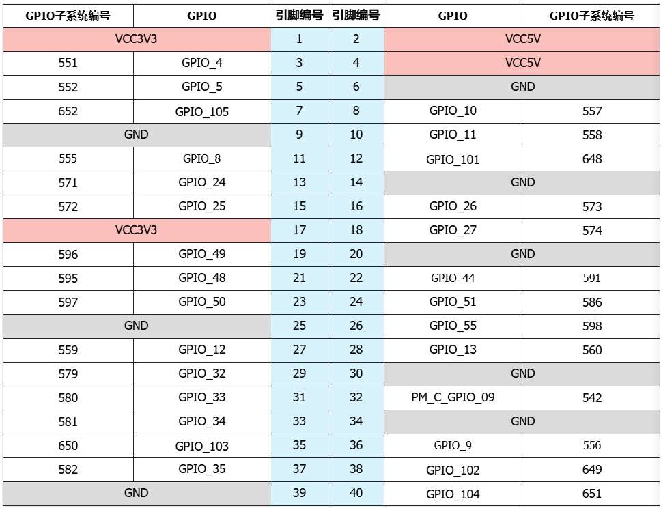Click subsystem number 591

(x=592, y=278)
